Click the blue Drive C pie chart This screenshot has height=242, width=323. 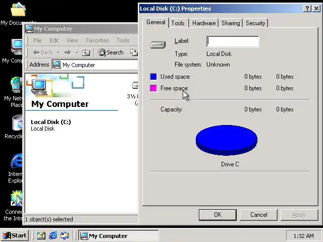pyautogui.click(x=227, y=140)
